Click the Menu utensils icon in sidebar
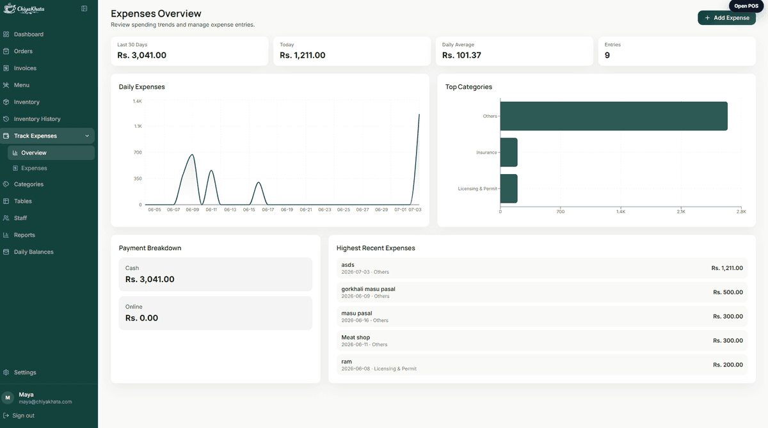The height and width of the screenshot is (428, 768). pos(6,85)
